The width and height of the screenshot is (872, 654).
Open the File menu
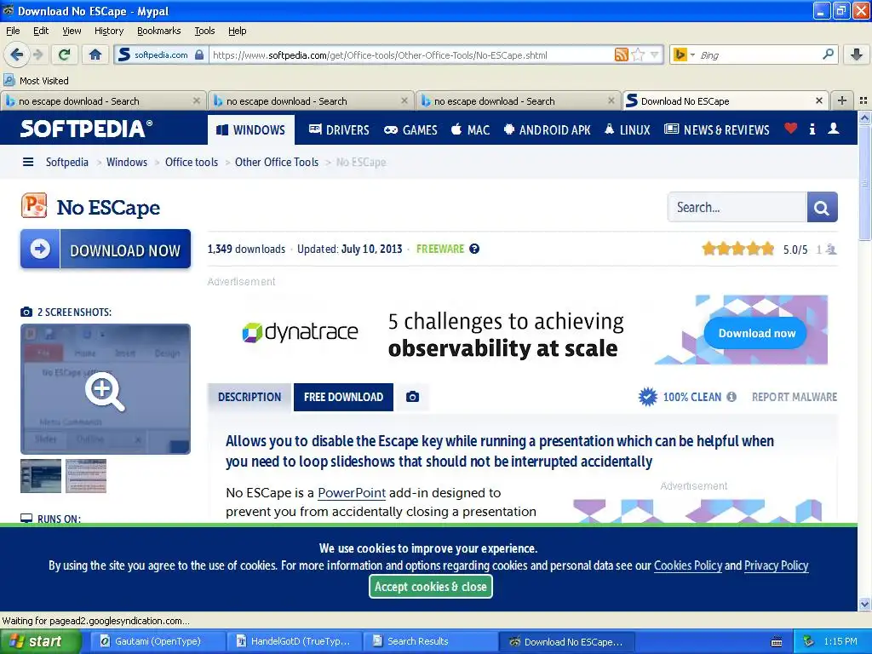click(x=13, y=31)
